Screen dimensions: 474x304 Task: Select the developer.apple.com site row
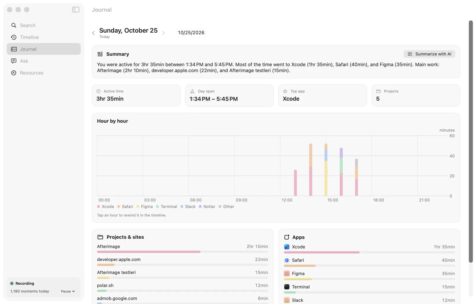pyautogui.click(x=182, y=262)
